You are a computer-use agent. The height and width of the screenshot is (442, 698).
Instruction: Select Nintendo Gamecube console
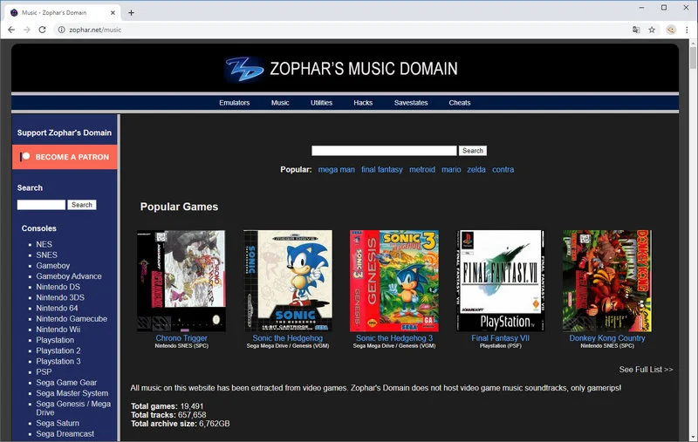point(72,319)
